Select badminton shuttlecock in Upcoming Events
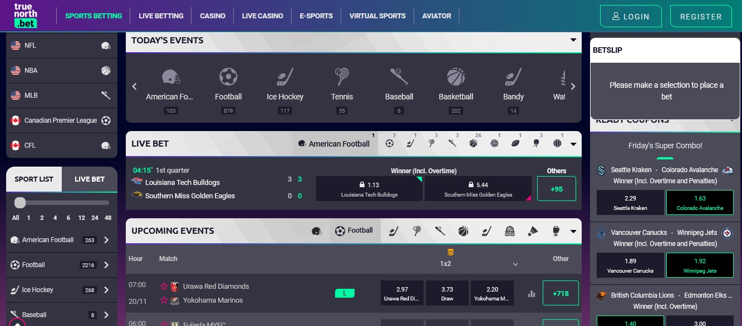 pos(533,231)
